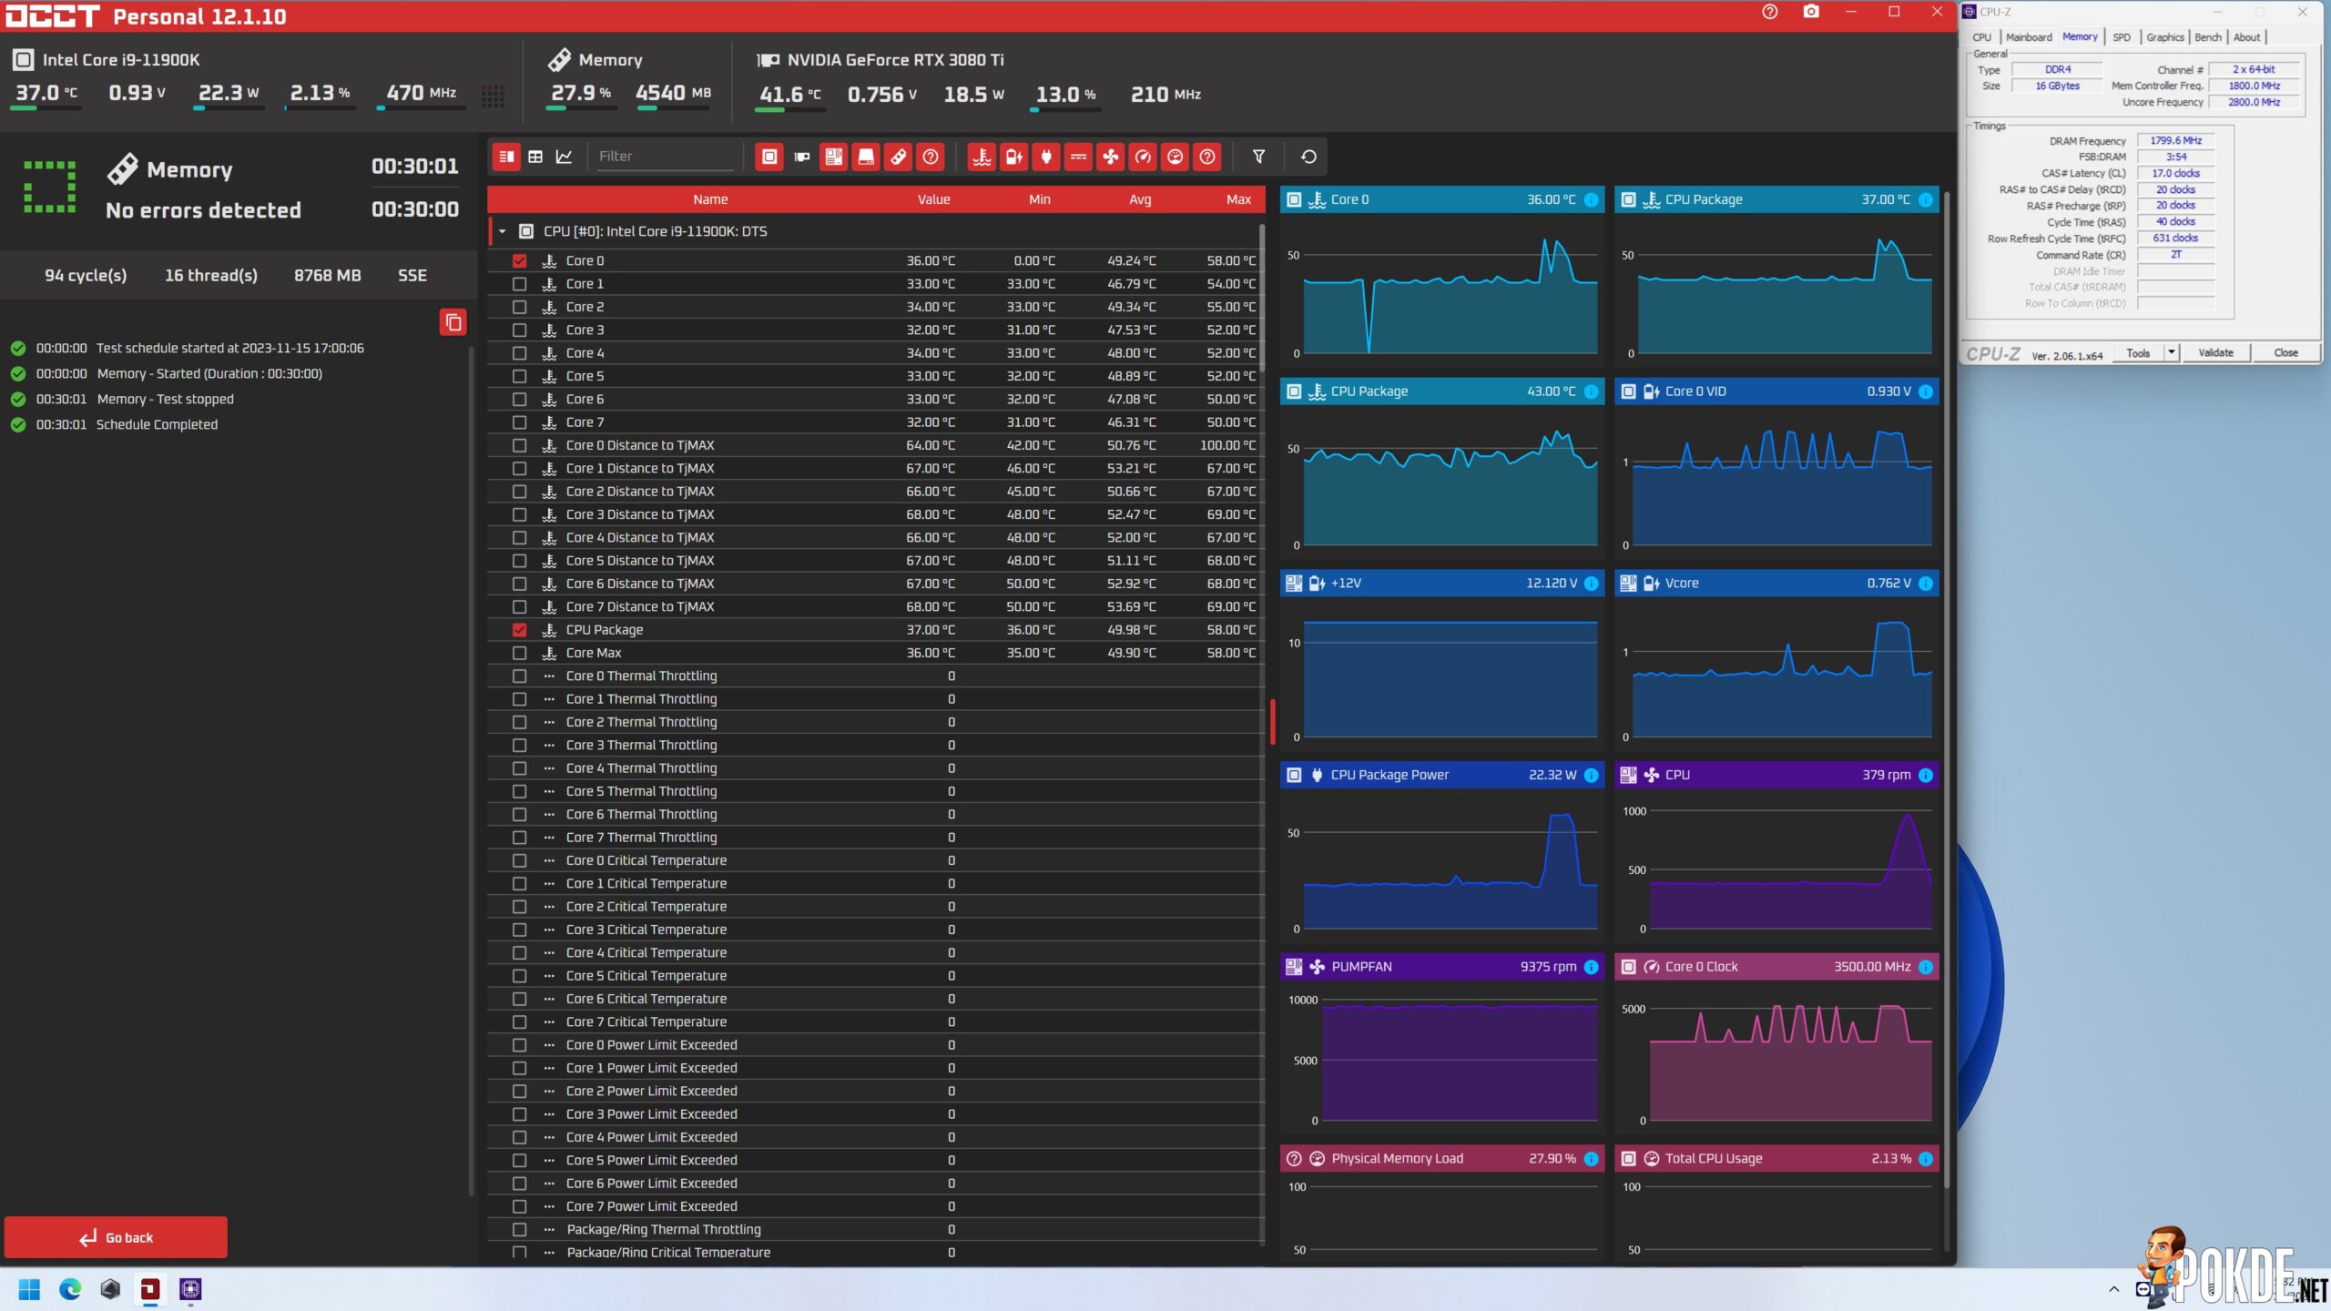This screenshot has height=1311, width=2331.
Task: Click the Validate button in CPU-Z
Action: tap(2215, 352)
